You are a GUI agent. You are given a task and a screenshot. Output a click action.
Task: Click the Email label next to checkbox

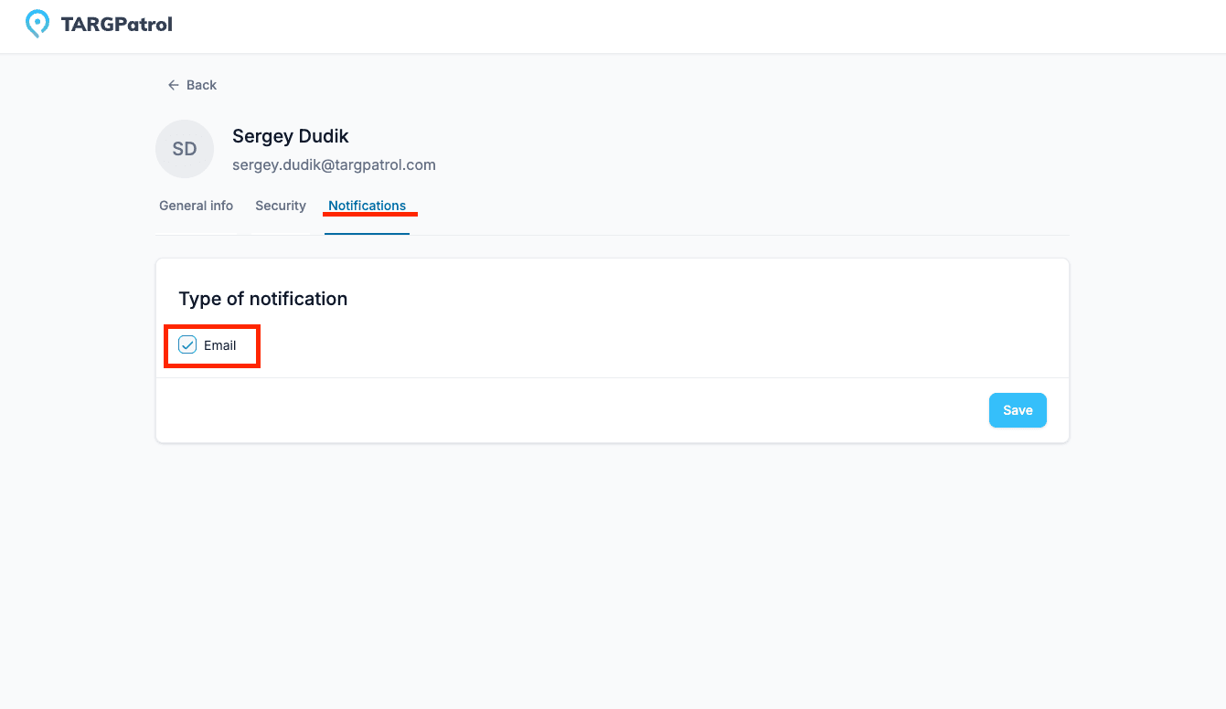[x=220, y=345]
